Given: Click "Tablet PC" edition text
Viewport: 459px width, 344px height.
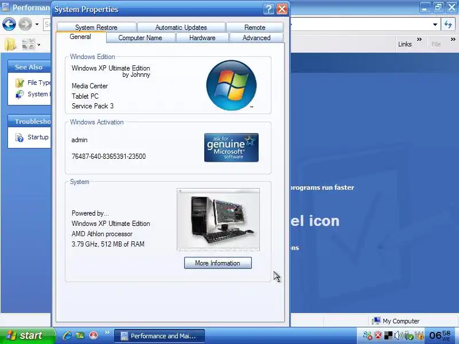Looking at the screenshot, I should (x=85, y=96).
